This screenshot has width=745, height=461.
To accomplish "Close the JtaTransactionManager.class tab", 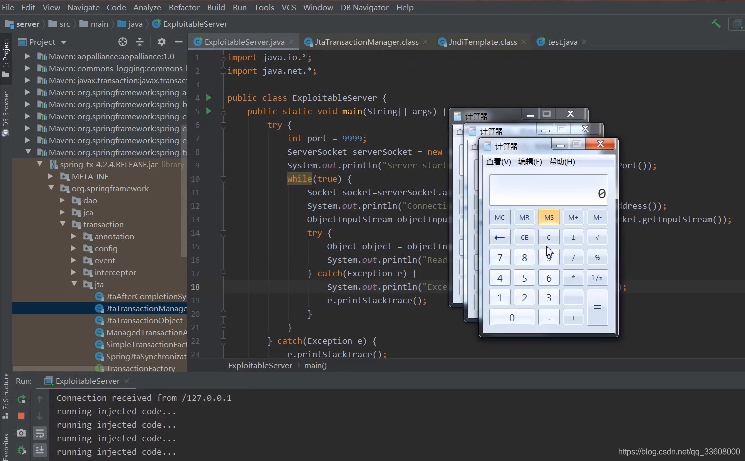I will 425,42.
